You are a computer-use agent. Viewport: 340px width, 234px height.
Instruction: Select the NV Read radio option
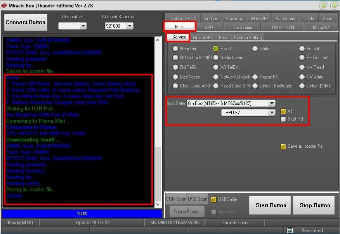click(x=302, y=67)
